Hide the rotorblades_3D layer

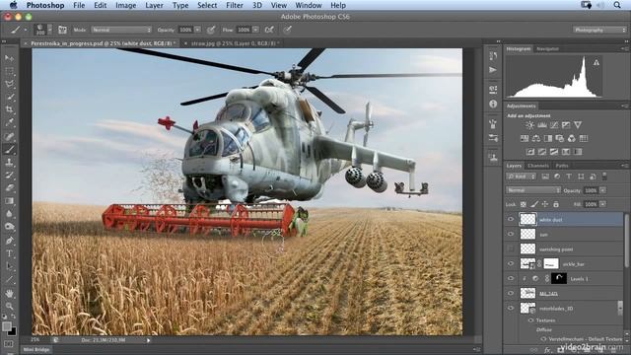[x=511, y=308]
